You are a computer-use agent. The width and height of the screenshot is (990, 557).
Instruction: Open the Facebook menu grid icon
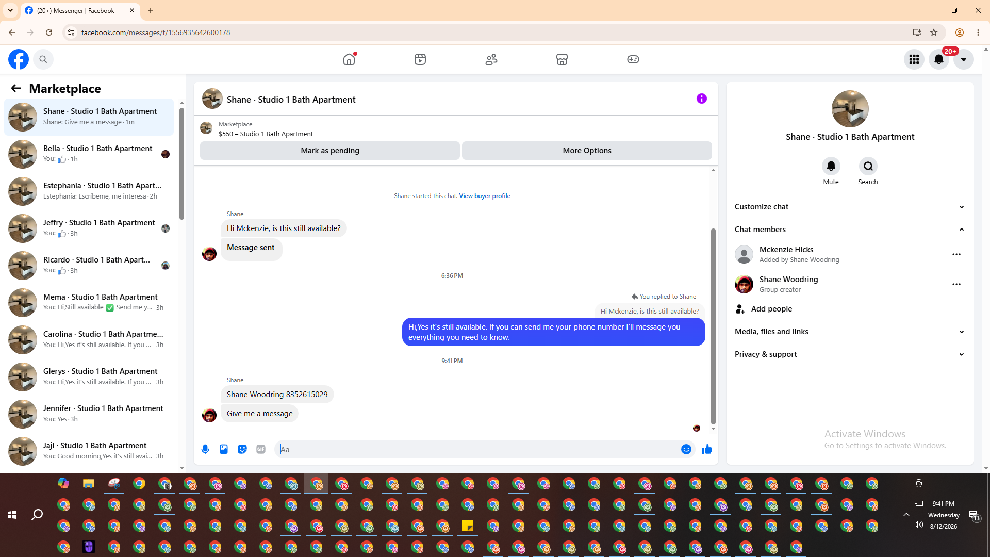pyautogui.click(x=914, y=59)
